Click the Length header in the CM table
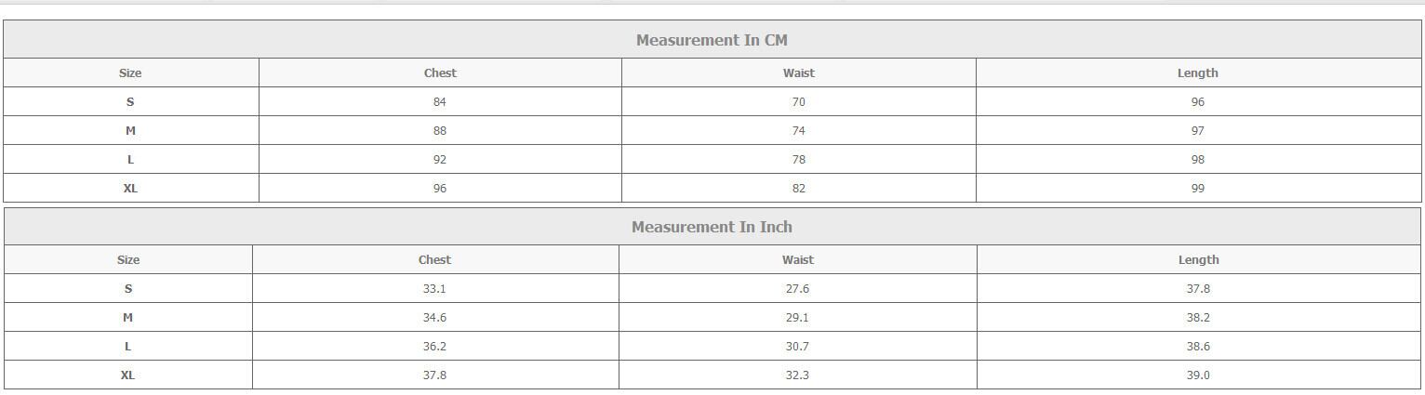This screenshot has width=1425, height=395. (1197, 72)
